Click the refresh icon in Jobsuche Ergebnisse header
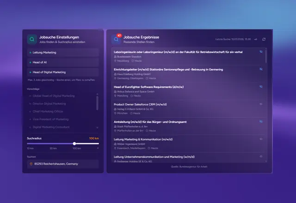 click(264, 39)
